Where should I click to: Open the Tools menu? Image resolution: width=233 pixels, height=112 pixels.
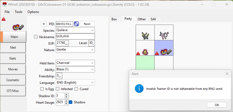tap(18, 12)
